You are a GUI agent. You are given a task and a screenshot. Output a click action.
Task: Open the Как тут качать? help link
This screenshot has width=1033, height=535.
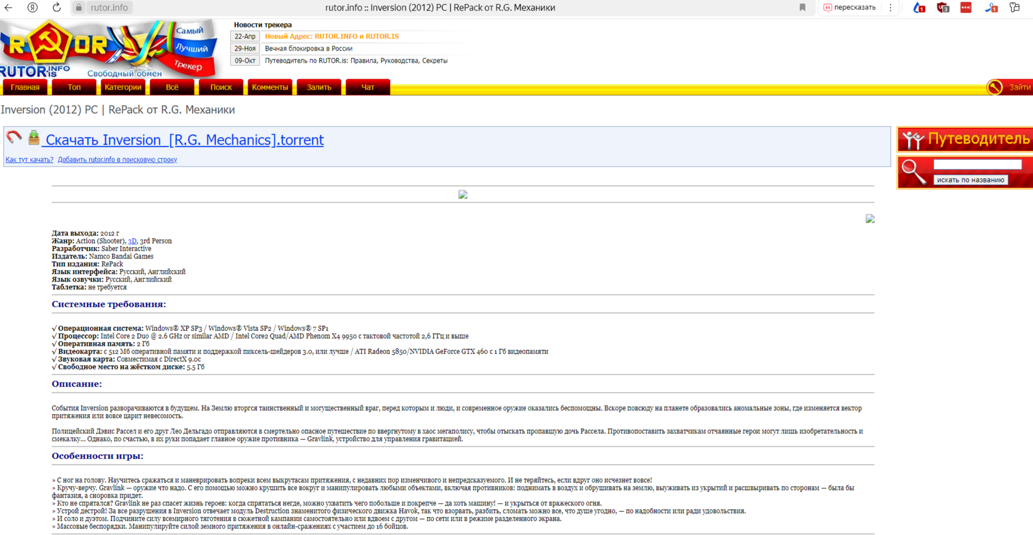coord(29,159)
